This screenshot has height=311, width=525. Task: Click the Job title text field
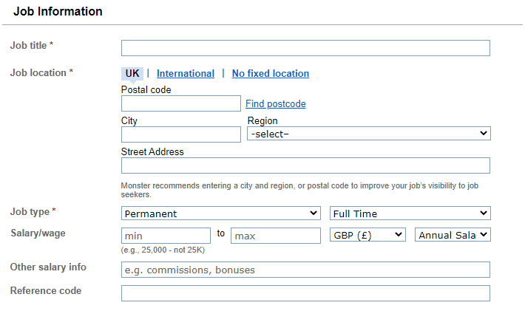pos(305,48)
